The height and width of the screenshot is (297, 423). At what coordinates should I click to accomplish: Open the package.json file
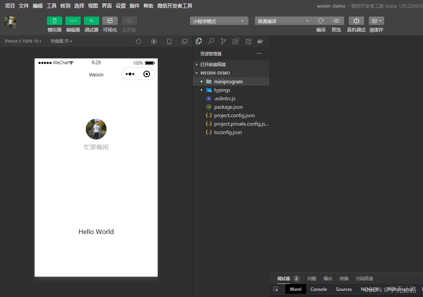tap(231, 107)
